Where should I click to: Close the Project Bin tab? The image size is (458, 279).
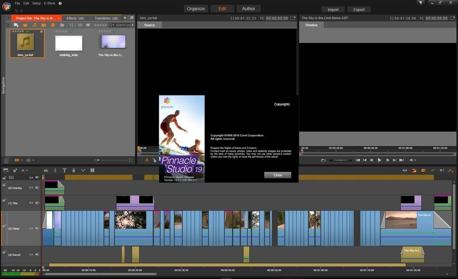tap(59, 18)
